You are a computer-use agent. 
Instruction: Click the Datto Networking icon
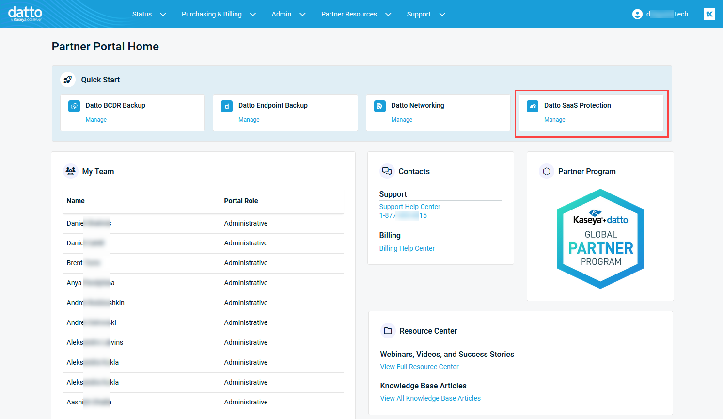pos(380,106)
